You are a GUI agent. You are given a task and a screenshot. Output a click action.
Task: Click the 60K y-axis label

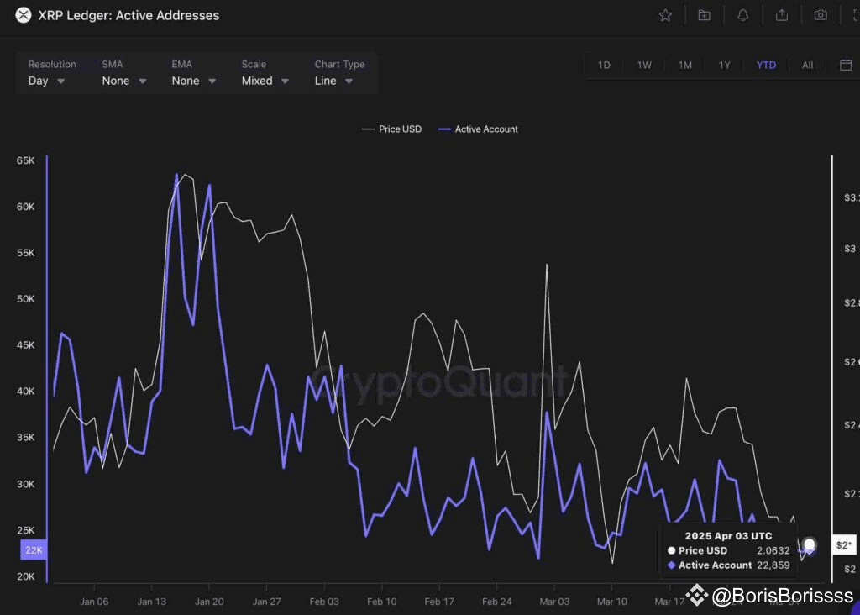26,207
